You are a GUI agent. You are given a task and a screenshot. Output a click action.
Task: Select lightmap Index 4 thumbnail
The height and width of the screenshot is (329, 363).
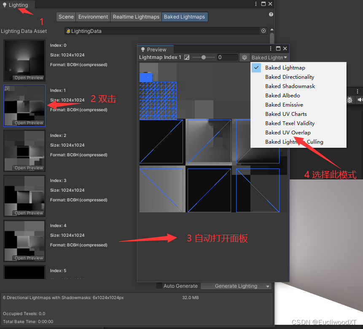(x=24, y=241)
